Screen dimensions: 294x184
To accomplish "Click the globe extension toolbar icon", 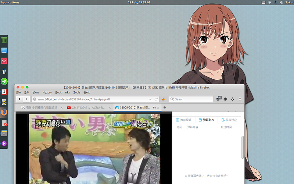I will pyautogui.click(x=225, y=99).
